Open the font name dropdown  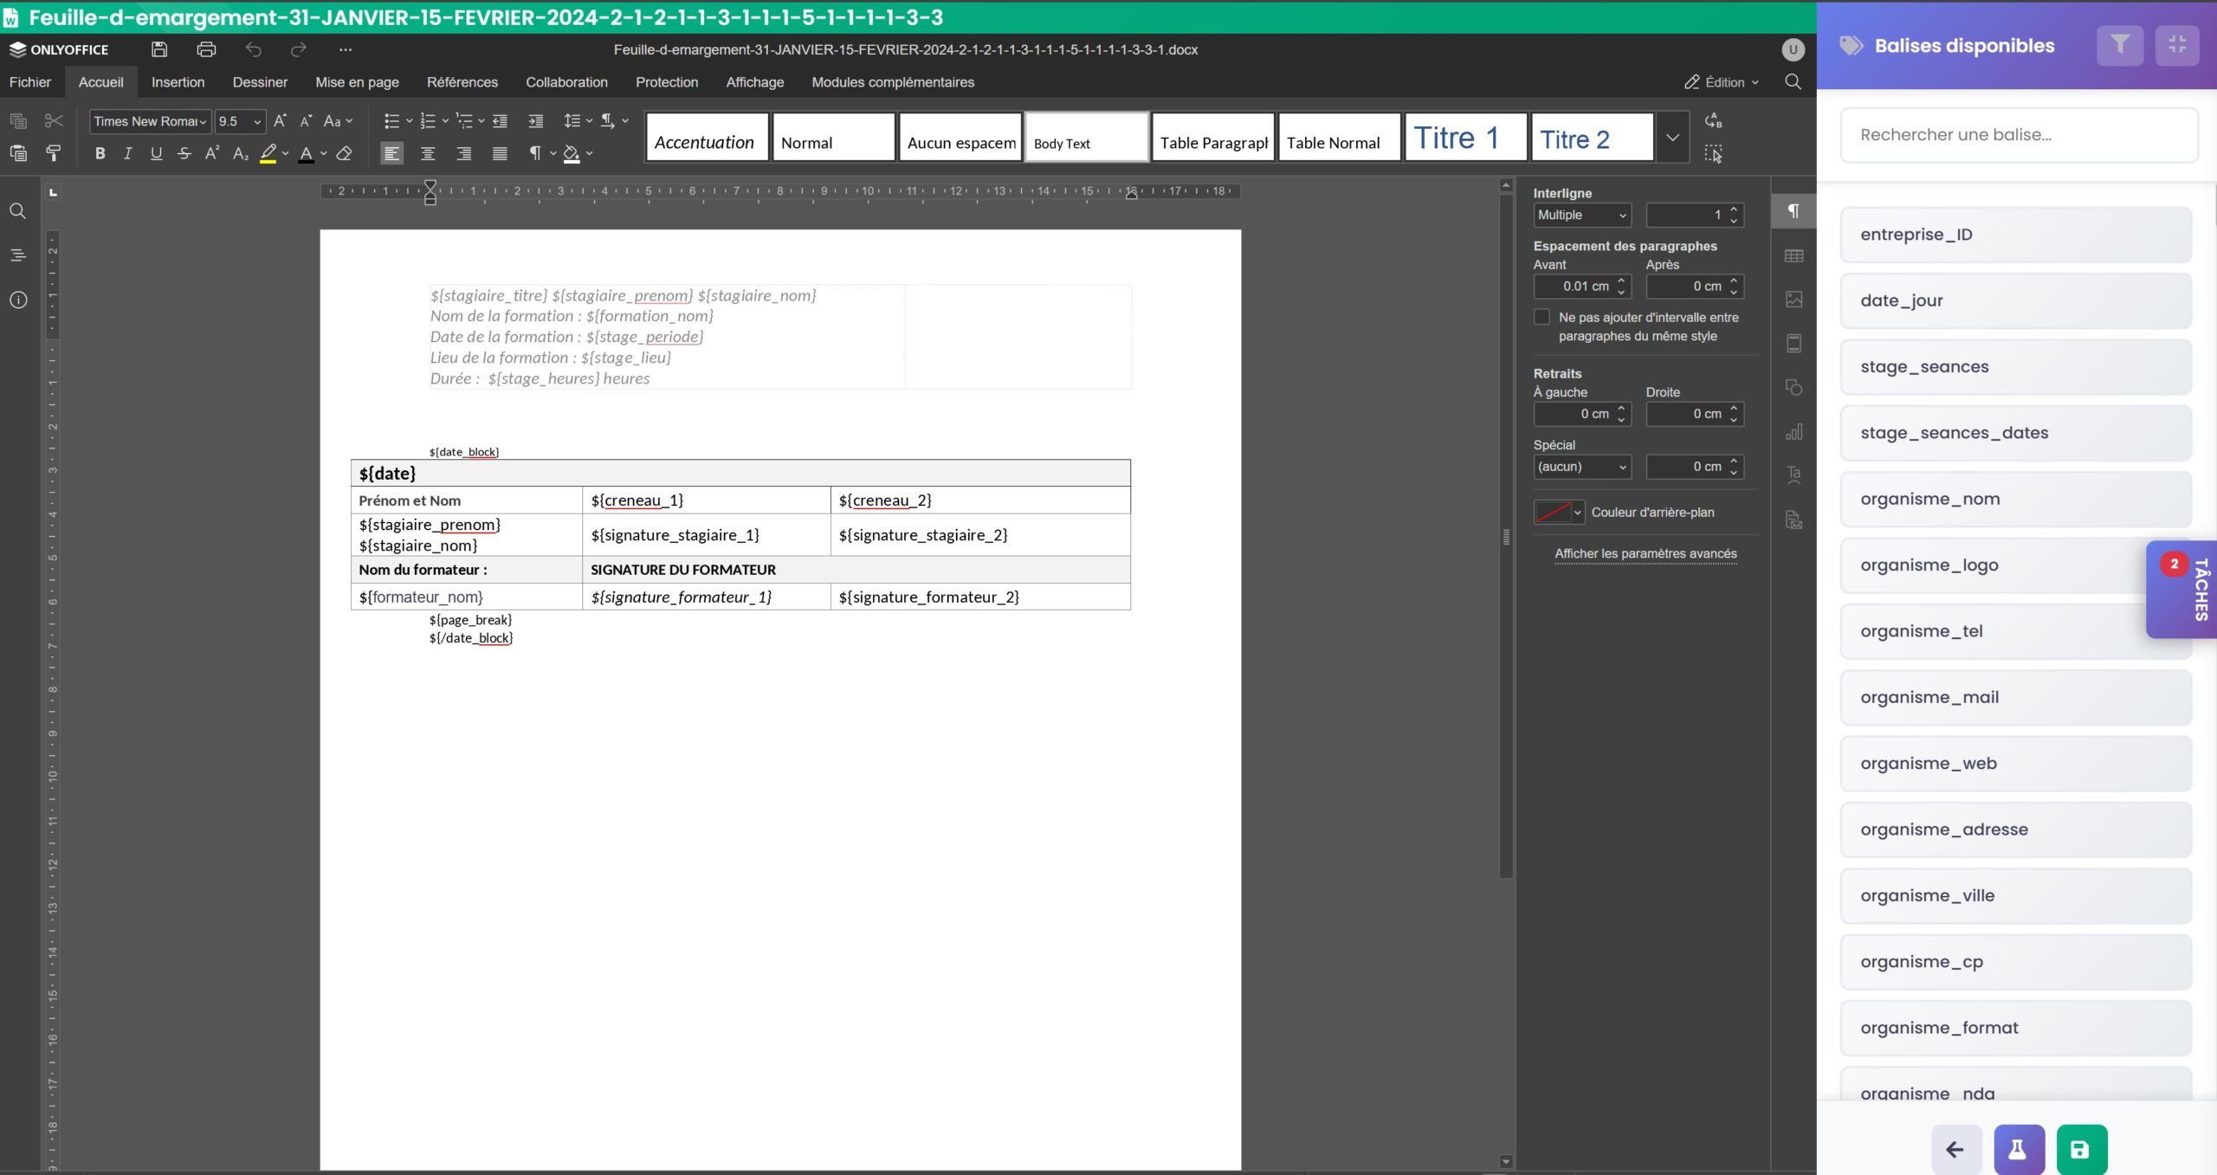203,122
